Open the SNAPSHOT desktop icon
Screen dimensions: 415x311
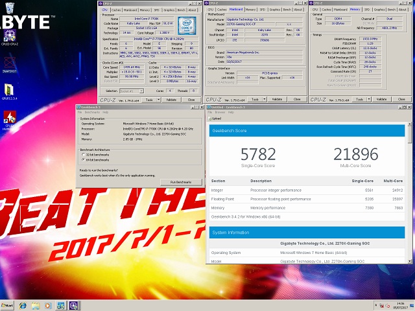[10, 65]
